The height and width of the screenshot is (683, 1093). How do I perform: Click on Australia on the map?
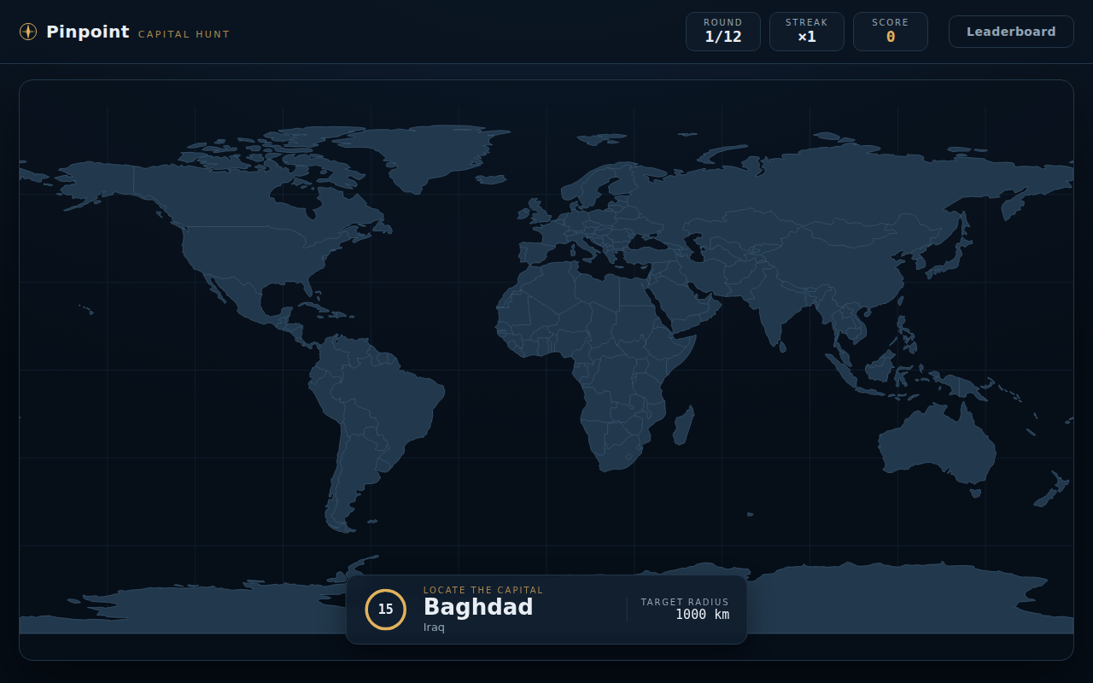(939, 444)
